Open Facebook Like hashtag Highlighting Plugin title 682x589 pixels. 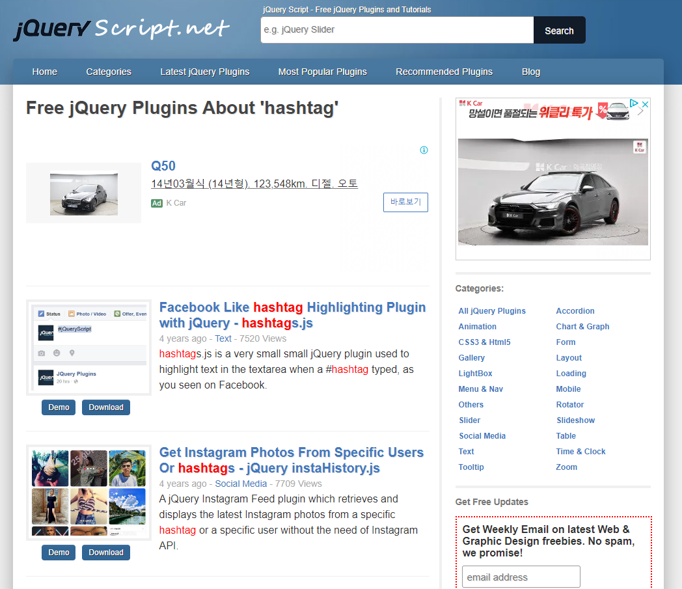pos(292,315)
